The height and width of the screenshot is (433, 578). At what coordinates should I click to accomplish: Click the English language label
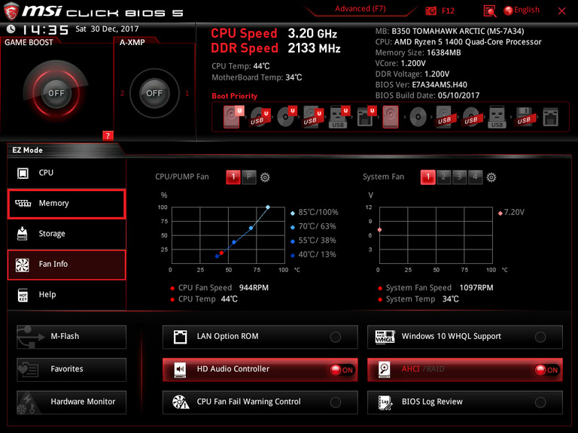click(x=527, y=11)
